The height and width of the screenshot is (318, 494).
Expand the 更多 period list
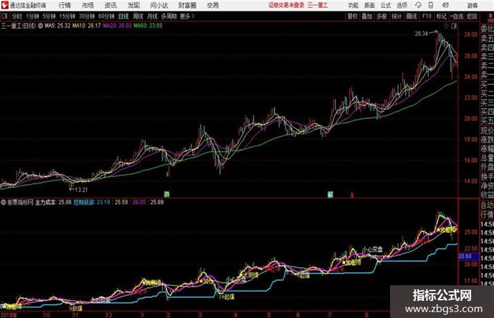click(x=187, y=16)
